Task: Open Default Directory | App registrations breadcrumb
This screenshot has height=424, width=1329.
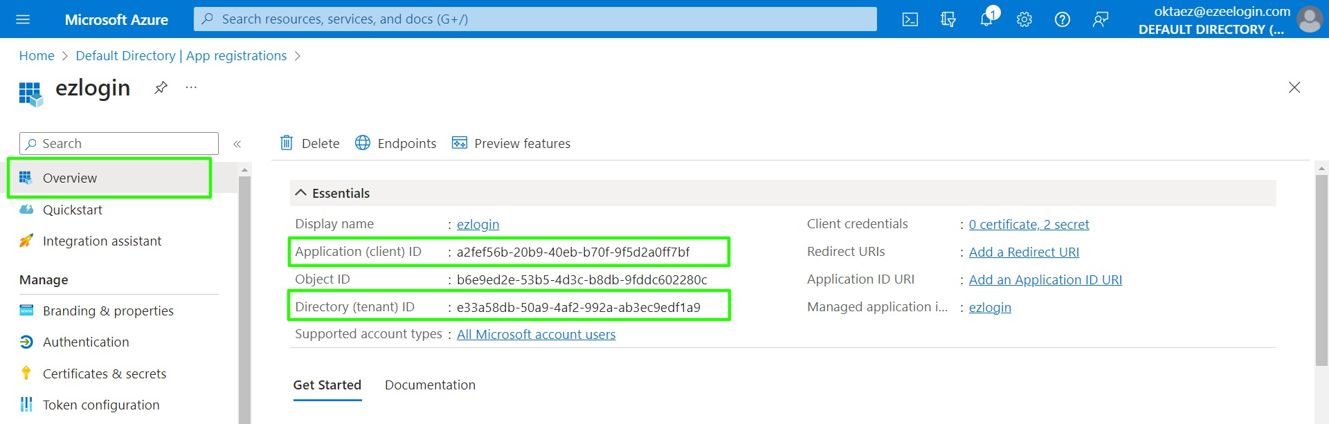Action: pyautogui.click(x=181, y=56)
